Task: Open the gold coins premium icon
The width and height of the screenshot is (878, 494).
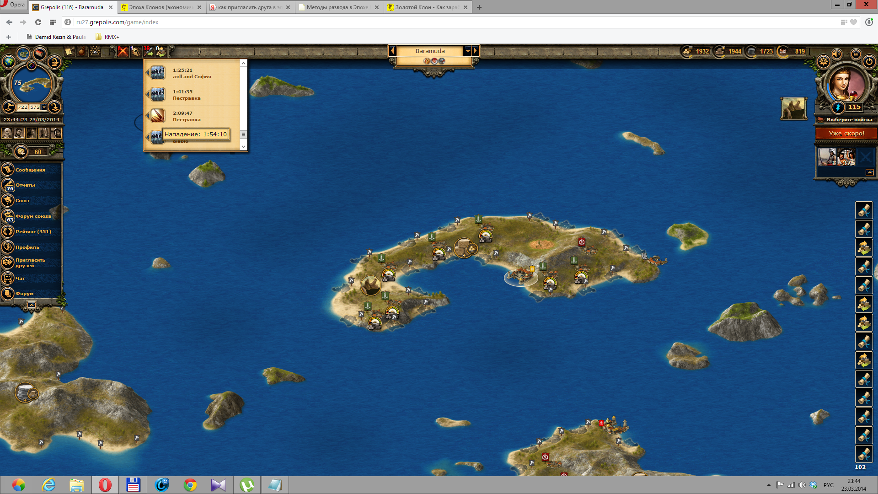Action: 21,152
